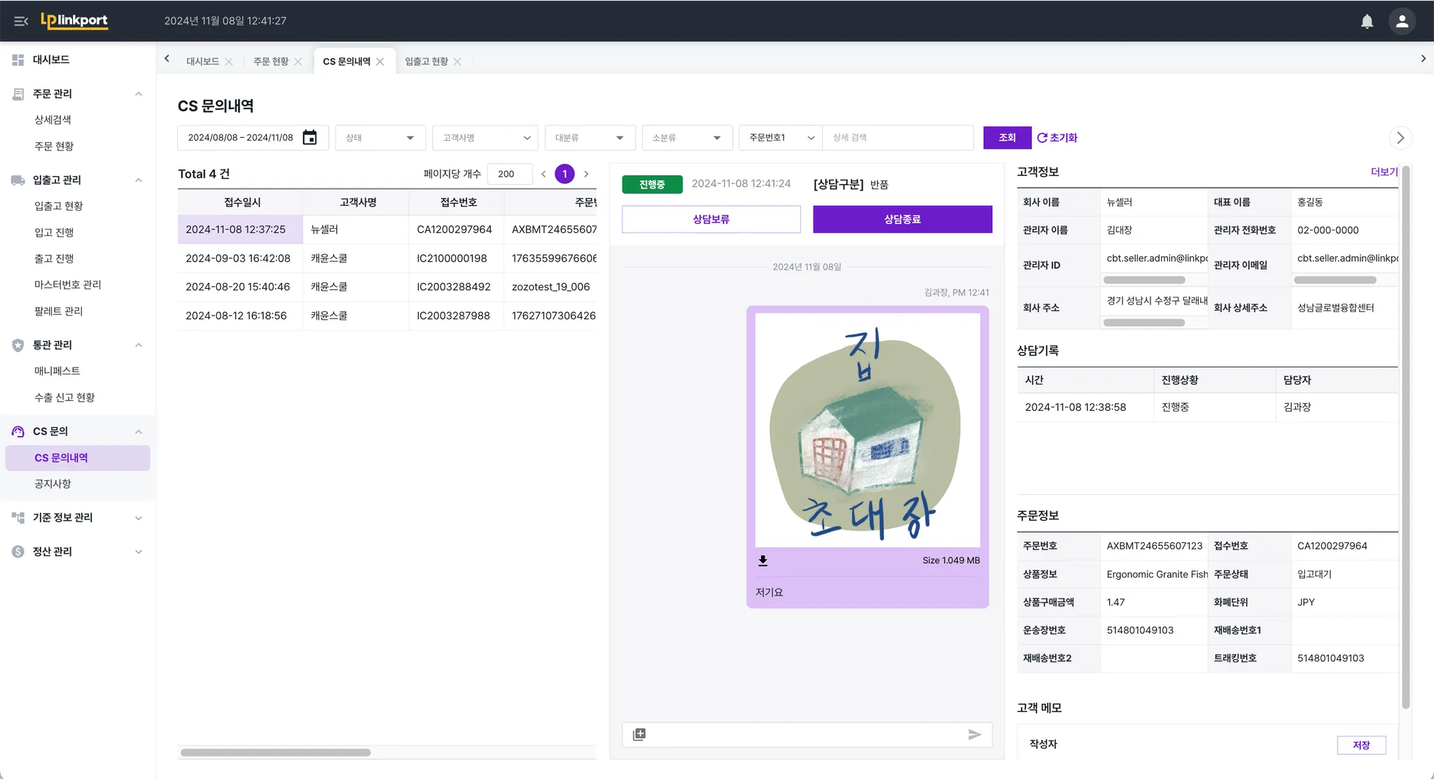The image size is (1434, 779).
Task: Click the notification bell icon
Action: pos(1367,22)
